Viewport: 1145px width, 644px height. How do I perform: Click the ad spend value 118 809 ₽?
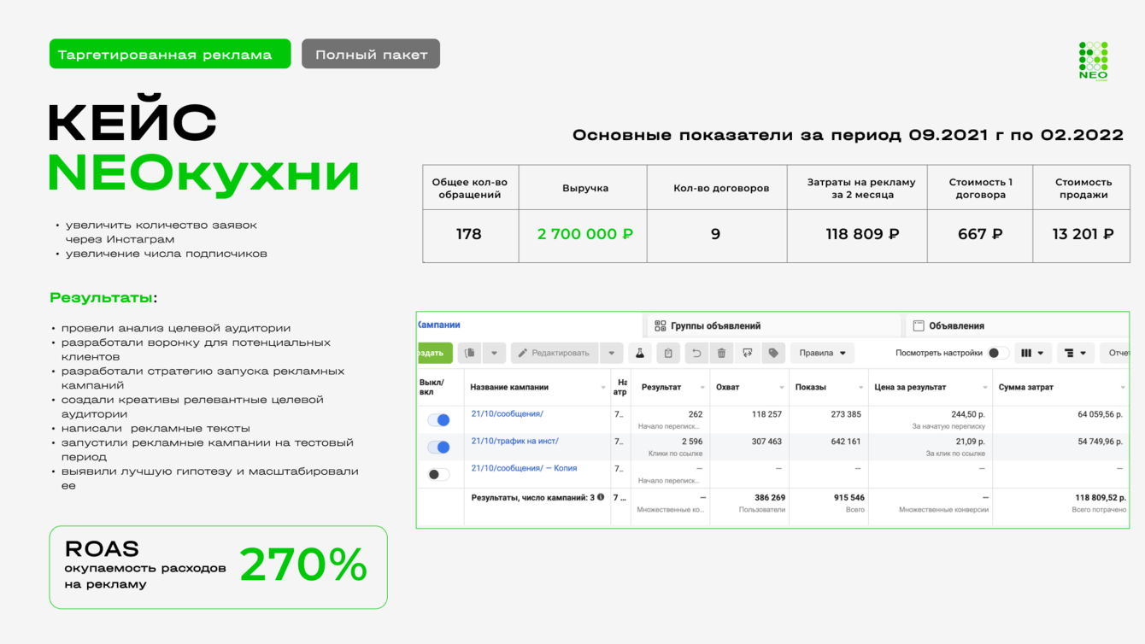coord(863,234)
